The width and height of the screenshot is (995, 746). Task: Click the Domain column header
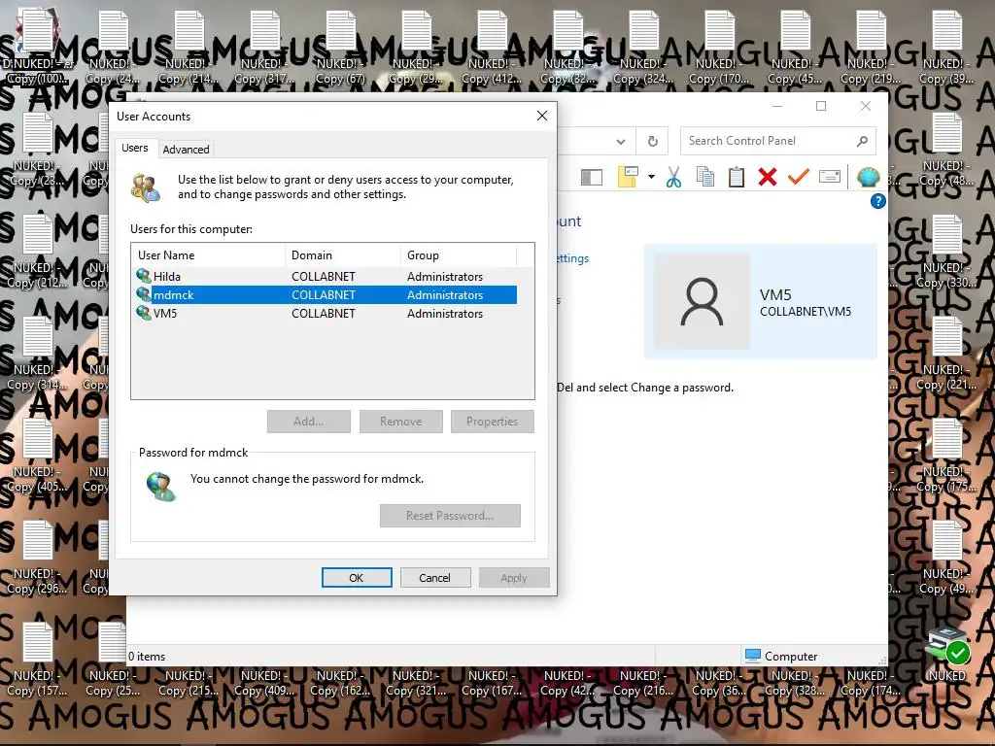(x=343, y=255)
